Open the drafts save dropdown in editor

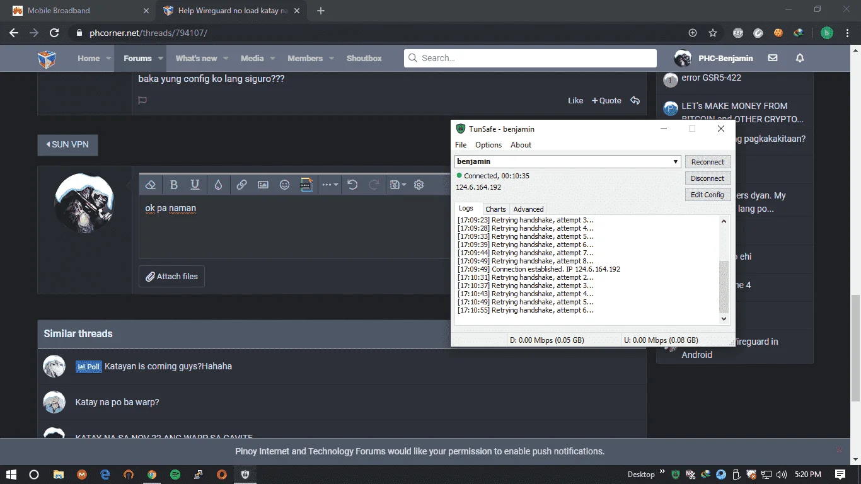tap(398, 185)
